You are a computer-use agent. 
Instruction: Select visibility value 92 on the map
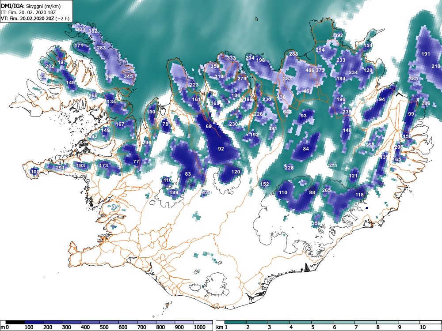click(x=221, y=149)
